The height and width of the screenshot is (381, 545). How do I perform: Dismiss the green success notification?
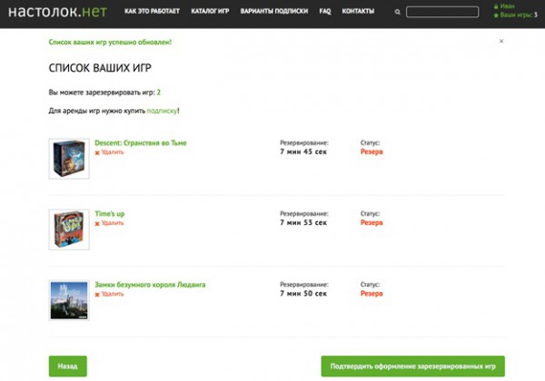click(x=500, y=41)
